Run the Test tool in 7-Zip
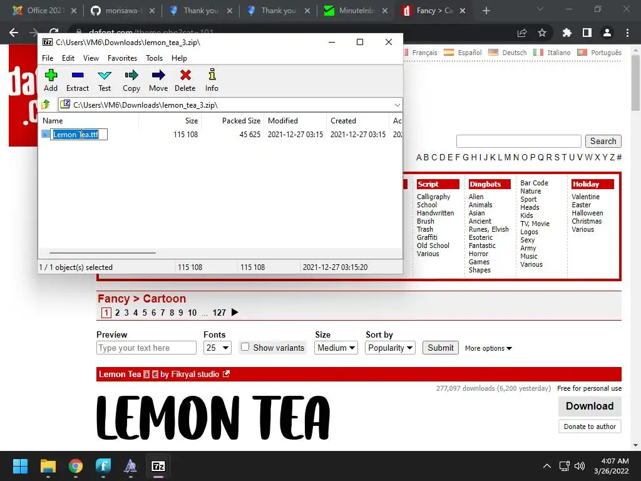 tap(105, 75)
